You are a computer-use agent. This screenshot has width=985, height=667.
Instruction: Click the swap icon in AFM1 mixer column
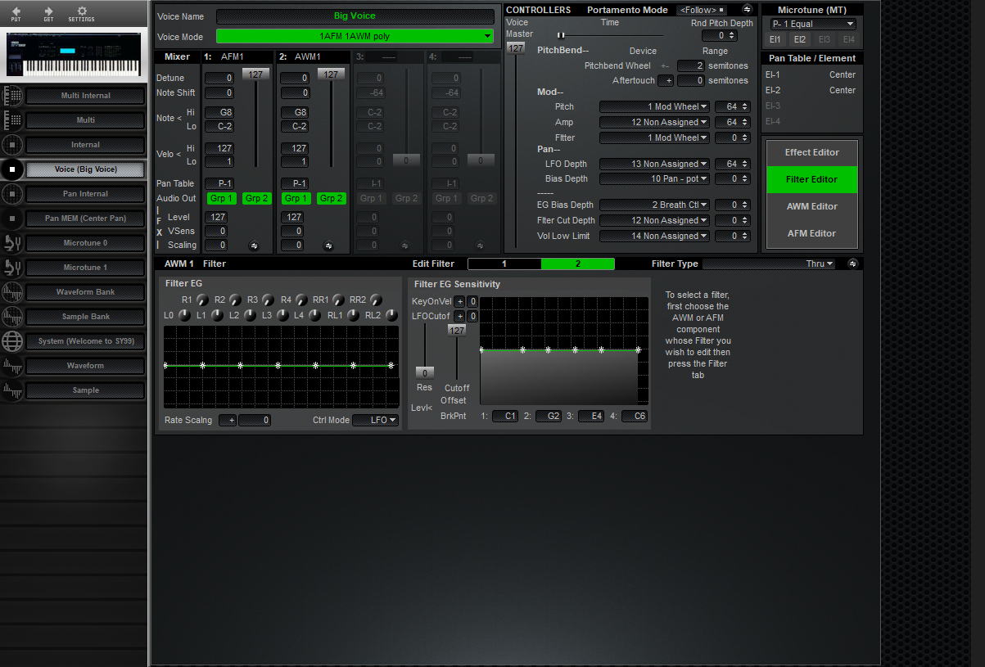point(253,246)
